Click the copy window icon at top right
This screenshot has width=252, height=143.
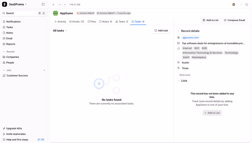247,5
